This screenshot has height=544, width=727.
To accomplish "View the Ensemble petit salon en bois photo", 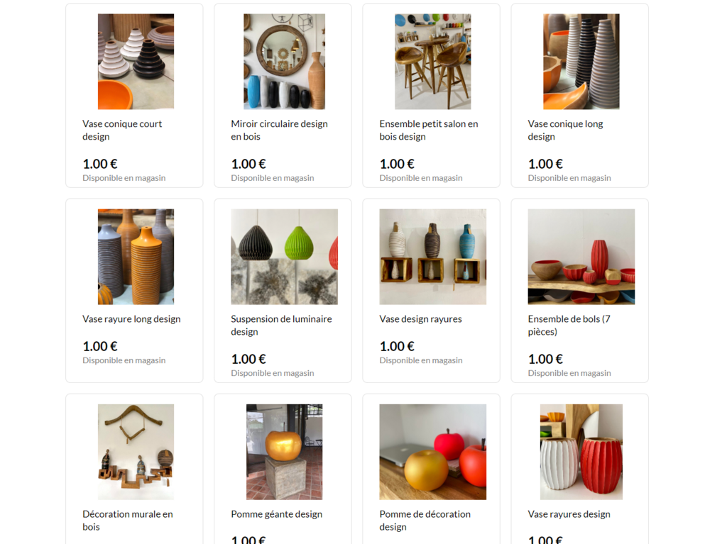I will coord(432,62).
